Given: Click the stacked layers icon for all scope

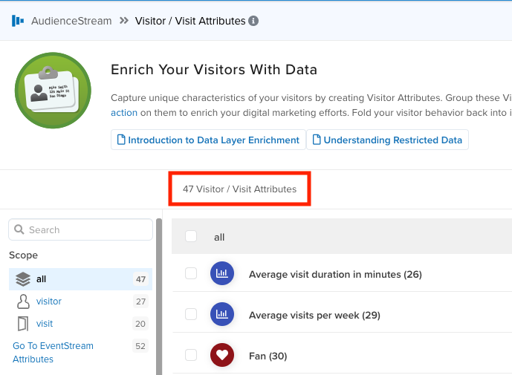Looking at the screenshot, I should point(23,279).
